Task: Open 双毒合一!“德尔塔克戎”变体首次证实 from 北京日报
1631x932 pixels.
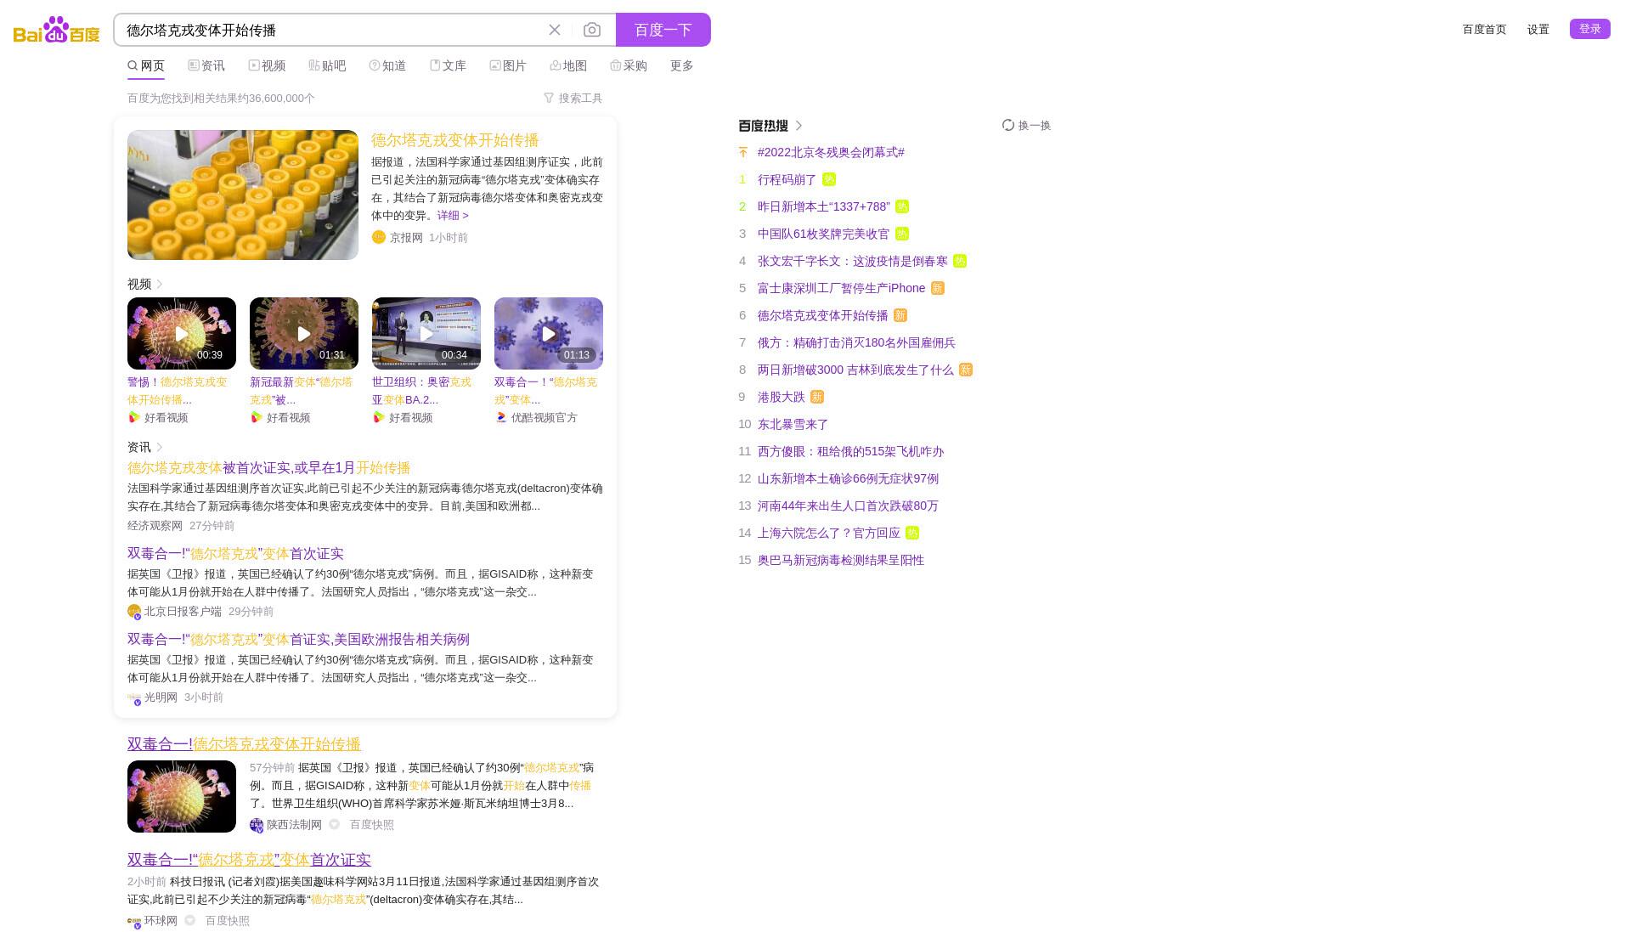Action: pos(235,554)
